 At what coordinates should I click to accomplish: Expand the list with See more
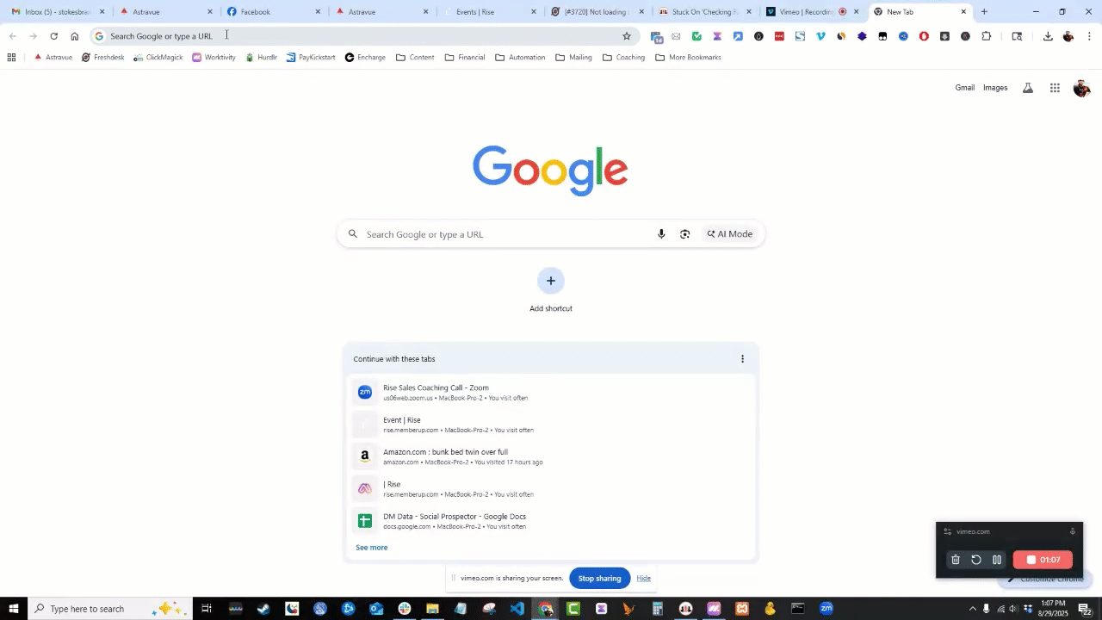click(x=372, y=548)
